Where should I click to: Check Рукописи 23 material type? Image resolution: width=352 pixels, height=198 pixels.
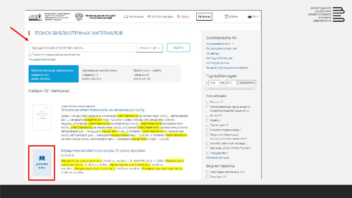[x=207, y=177]
